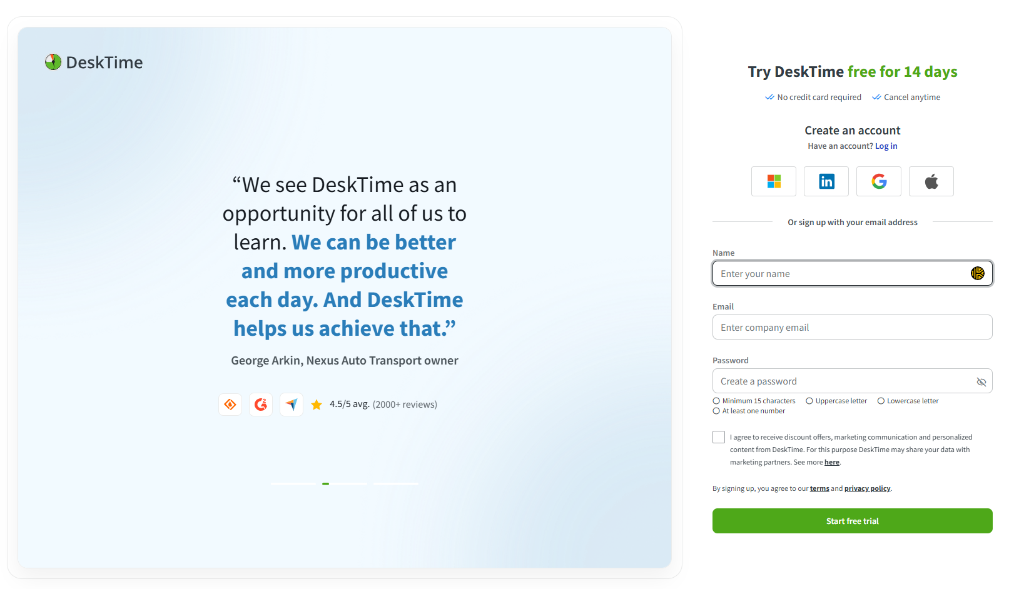Sign up with the Apple icon
Viewport: 1009px width, 589px height.
point(931,181)
